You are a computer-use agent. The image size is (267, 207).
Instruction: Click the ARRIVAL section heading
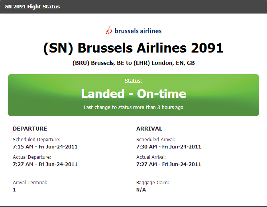[149, 129]
